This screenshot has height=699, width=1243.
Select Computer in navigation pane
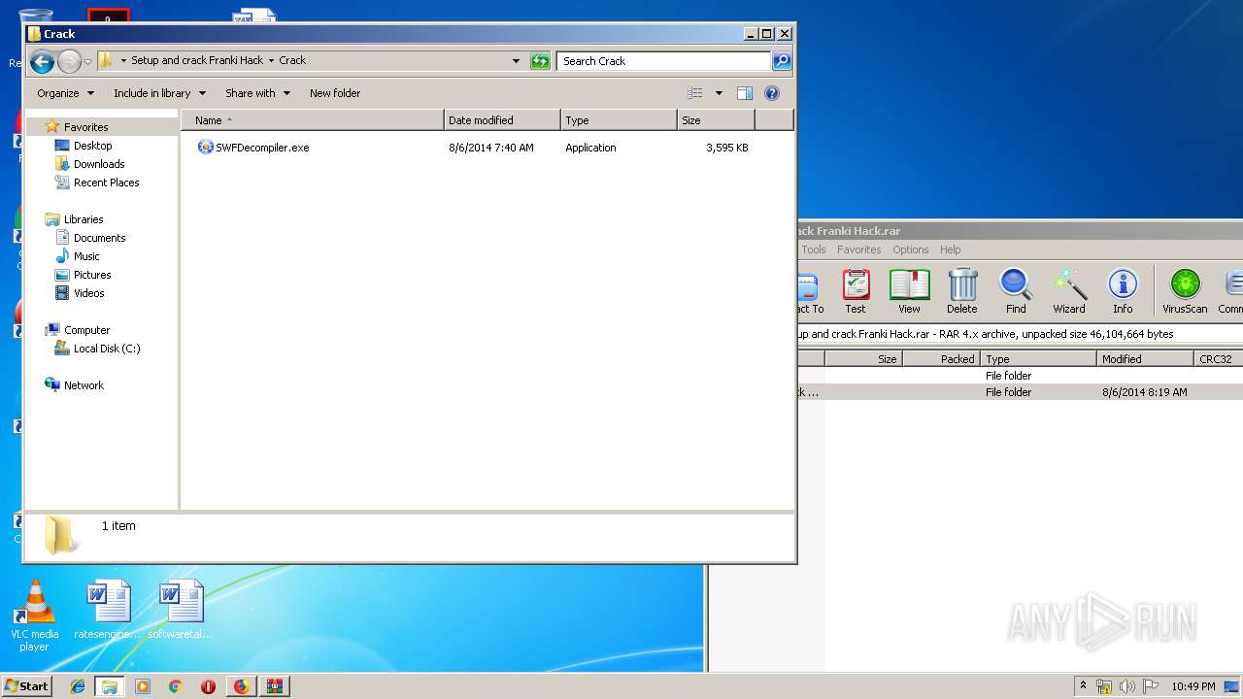[86, 330]
